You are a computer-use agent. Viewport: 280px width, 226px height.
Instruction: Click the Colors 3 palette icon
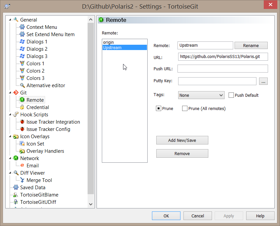(x=22, y=78)
